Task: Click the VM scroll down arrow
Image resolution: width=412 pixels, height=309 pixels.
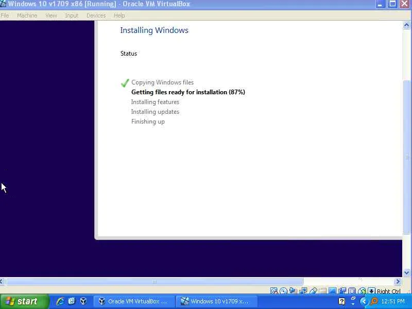Action: (x=406, y=273)
